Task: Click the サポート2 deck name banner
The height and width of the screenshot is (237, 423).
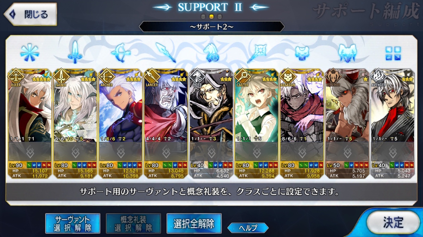Action: tap(211, 27)
